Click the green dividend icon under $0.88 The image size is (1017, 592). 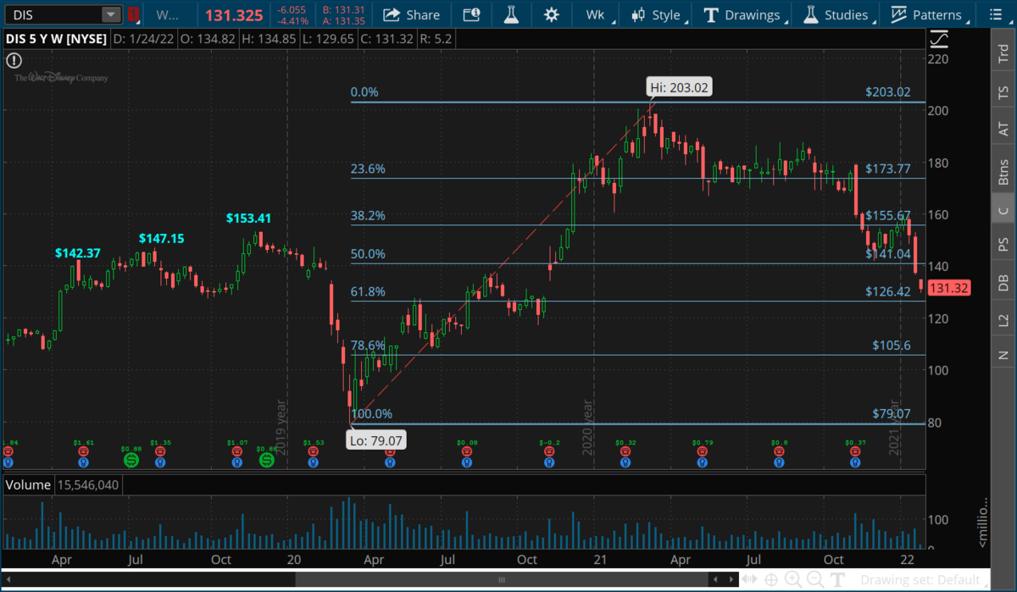coord(131,460)
